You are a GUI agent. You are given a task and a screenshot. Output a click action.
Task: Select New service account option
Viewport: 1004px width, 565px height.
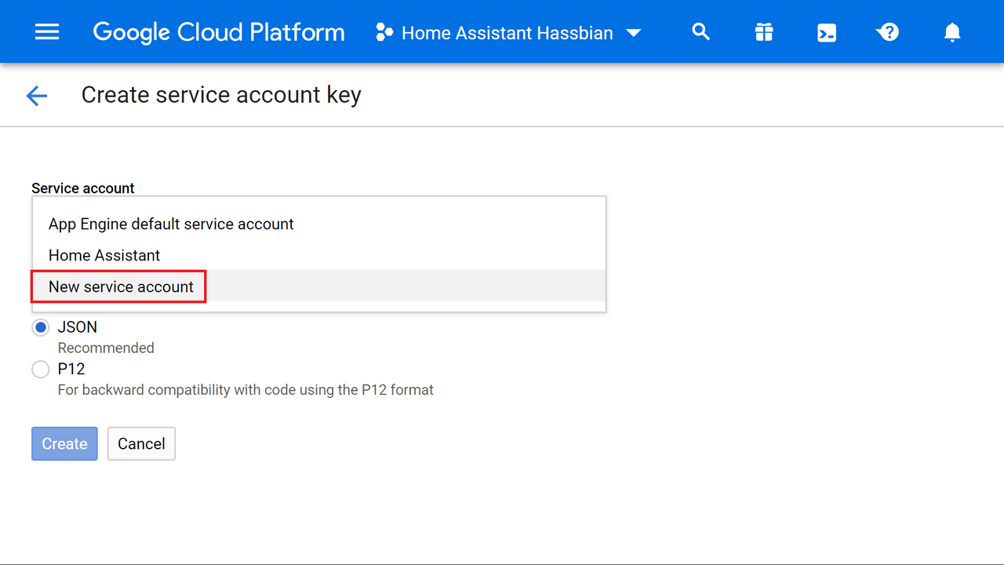click(x=318, y=286)
